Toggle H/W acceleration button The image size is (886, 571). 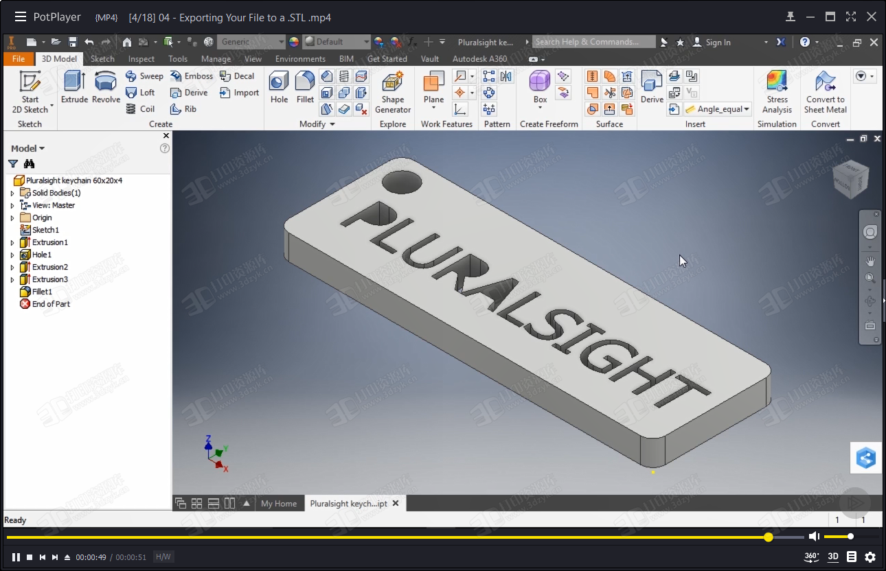[x=163, y=557]
